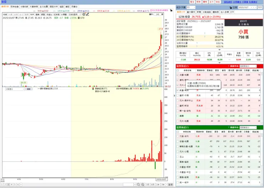Check the 永豐金-中正 broker checkbox
This screenshot has width=264, height=188.
(177, 172)
